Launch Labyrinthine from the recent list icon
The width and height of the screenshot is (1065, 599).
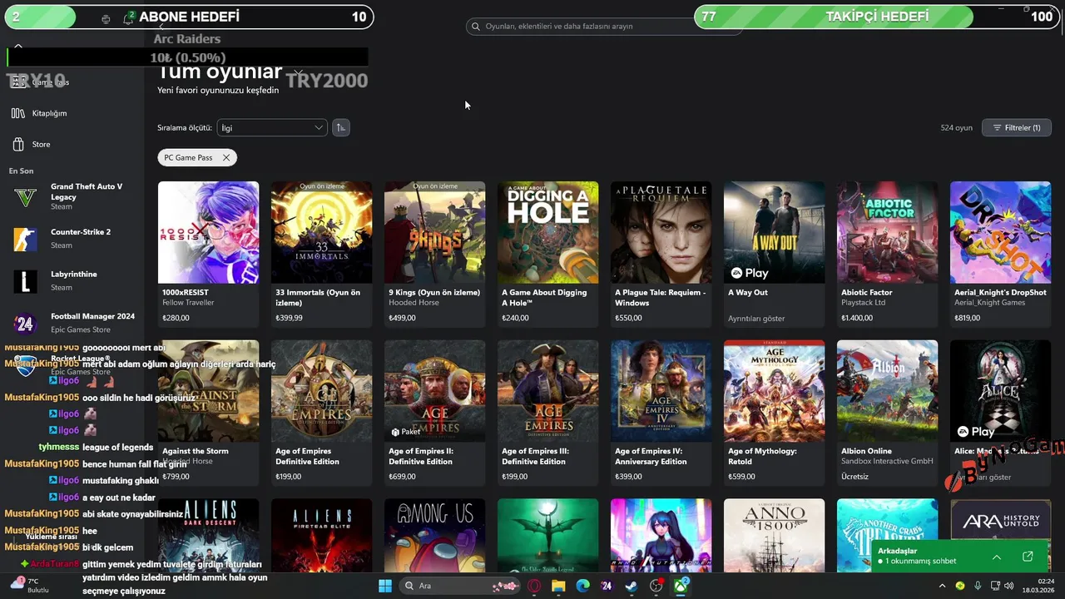point(25,281)
